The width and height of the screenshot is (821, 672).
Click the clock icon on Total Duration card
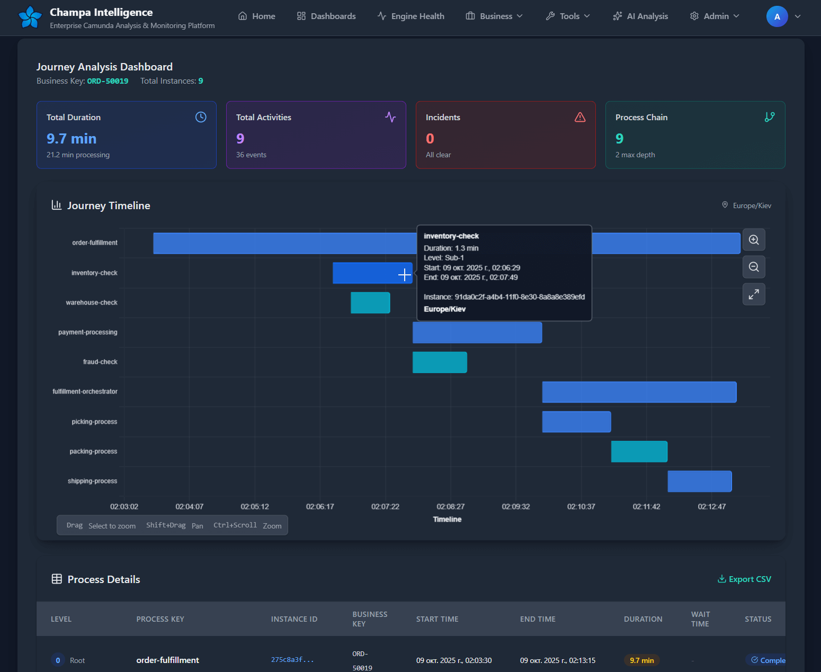[201, 117]
